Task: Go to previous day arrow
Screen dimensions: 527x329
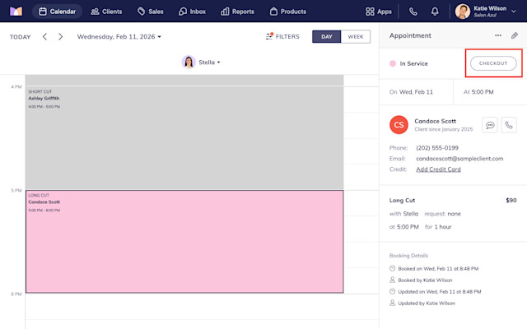Action: pos(44,36)
